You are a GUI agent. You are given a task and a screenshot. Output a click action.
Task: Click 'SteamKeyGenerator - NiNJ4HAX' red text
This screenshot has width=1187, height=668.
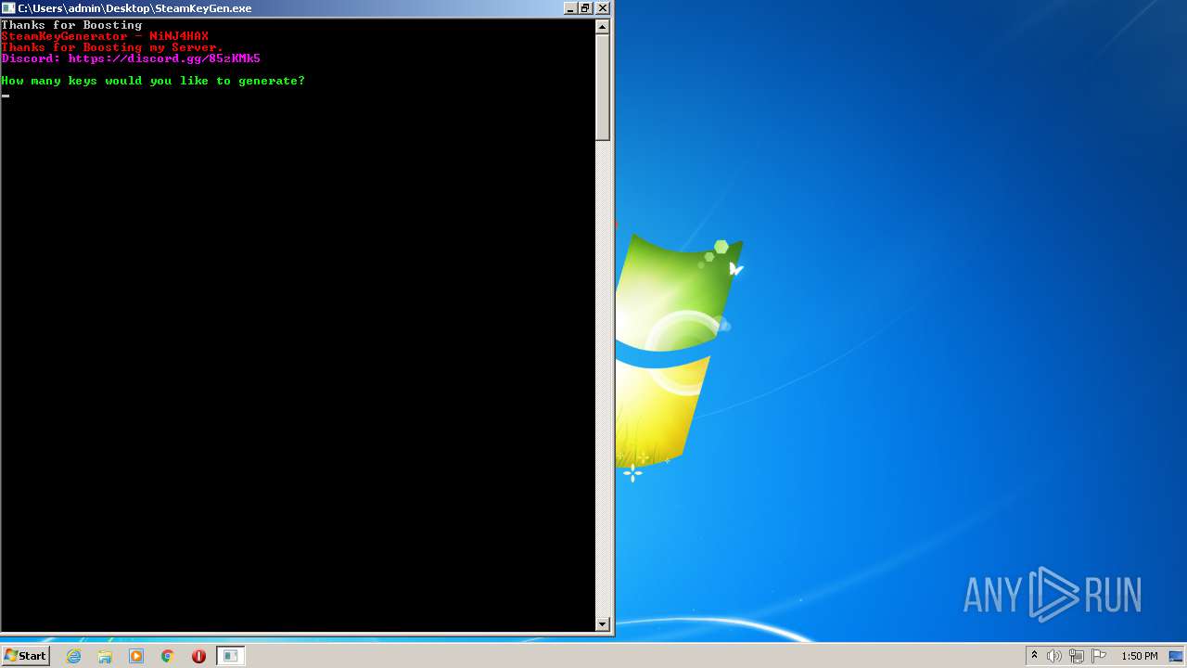pyautogui.click(x=105, y=36)
